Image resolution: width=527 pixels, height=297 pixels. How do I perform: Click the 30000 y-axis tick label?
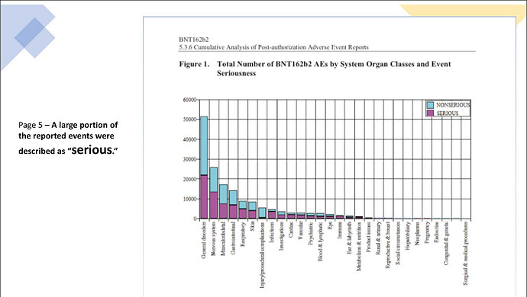(x=189, y=159)
